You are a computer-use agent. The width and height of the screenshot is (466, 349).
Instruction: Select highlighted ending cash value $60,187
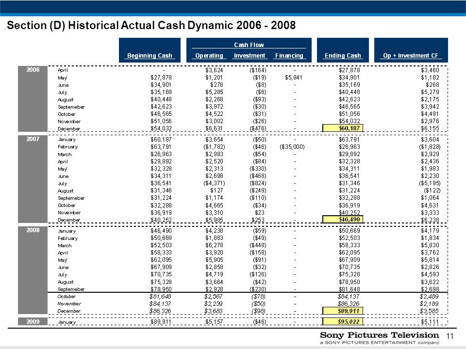coord(343,128)
